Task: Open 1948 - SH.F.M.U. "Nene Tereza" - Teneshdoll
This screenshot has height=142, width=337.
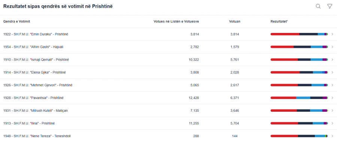Action: coord(37,136)
